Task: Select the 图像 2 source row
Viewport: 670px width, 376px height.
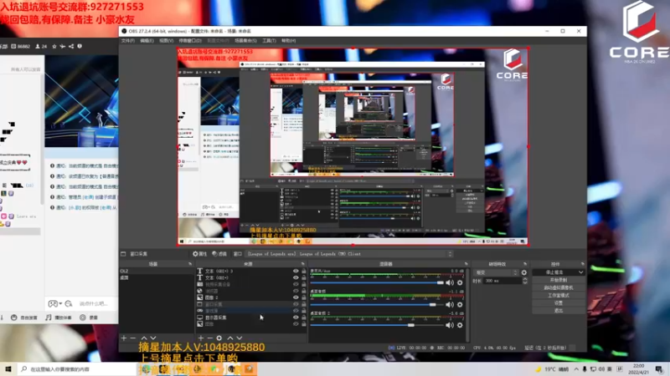Action: point(251,297)
